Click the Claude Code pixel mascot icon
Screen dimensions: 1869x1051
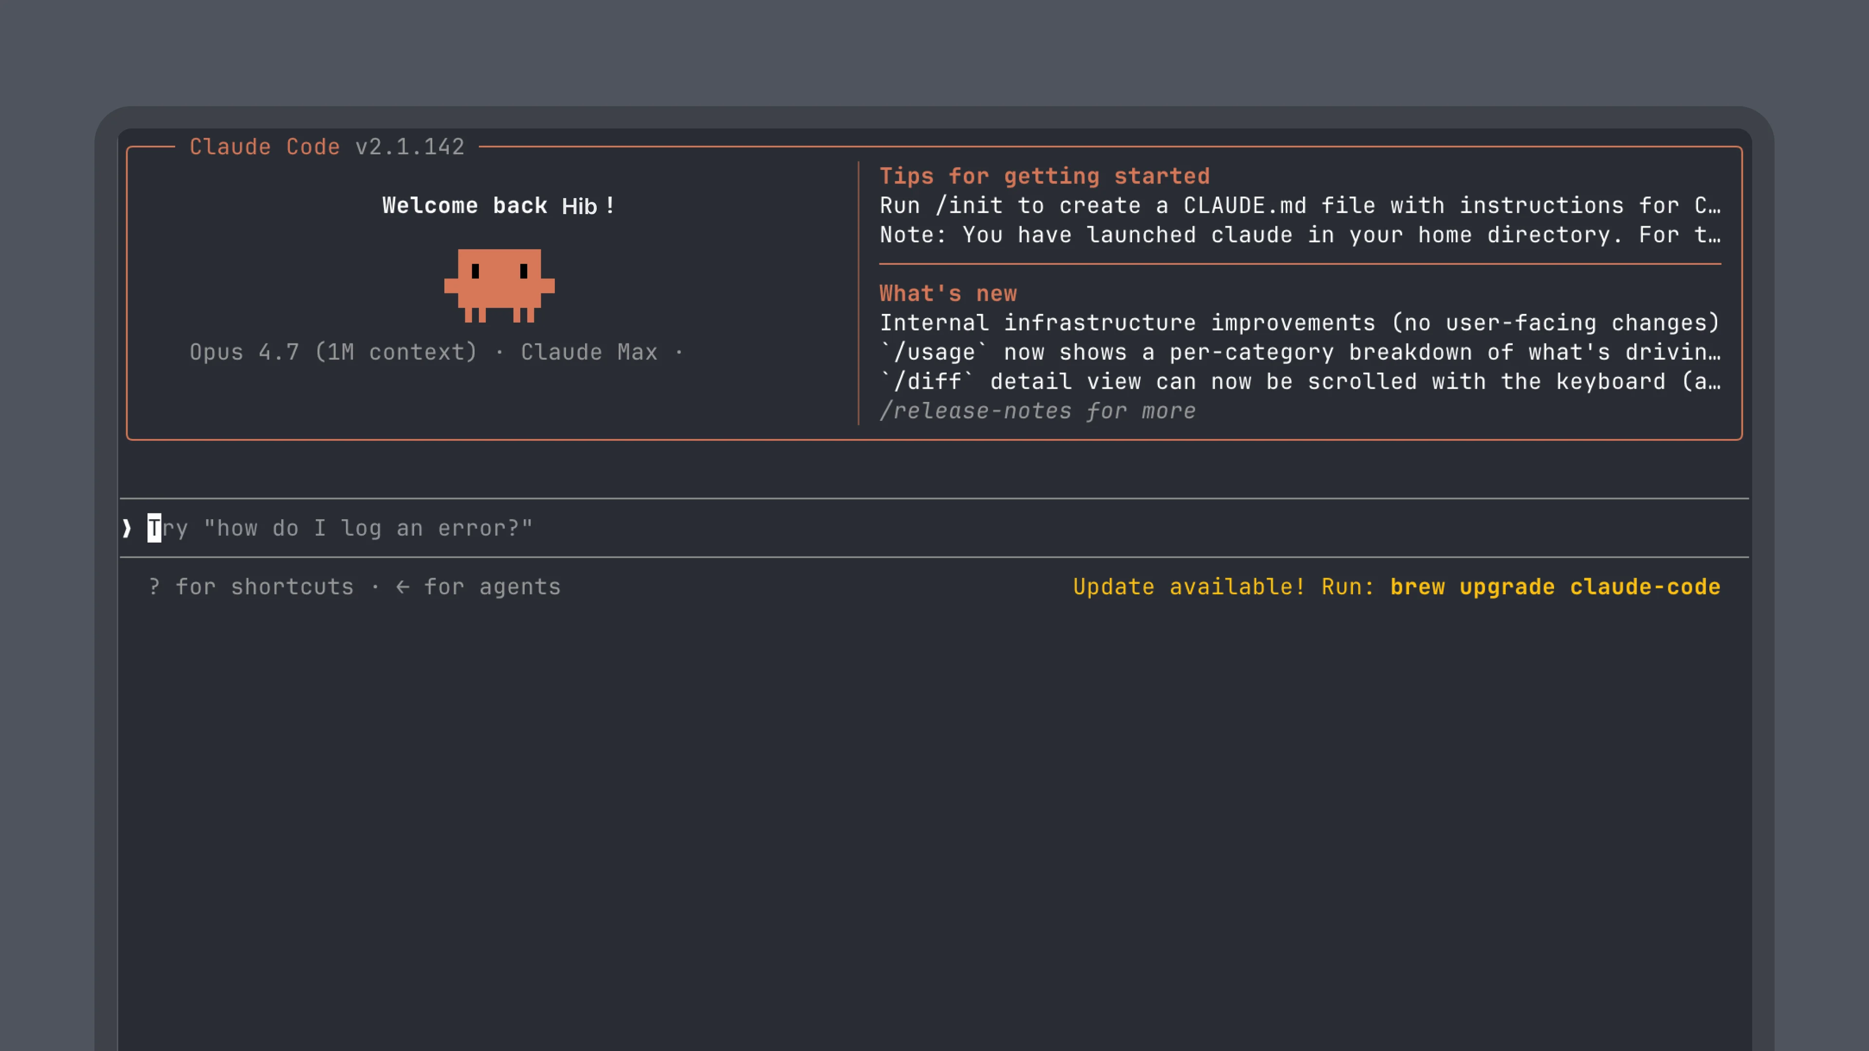(x=499, y=285)
